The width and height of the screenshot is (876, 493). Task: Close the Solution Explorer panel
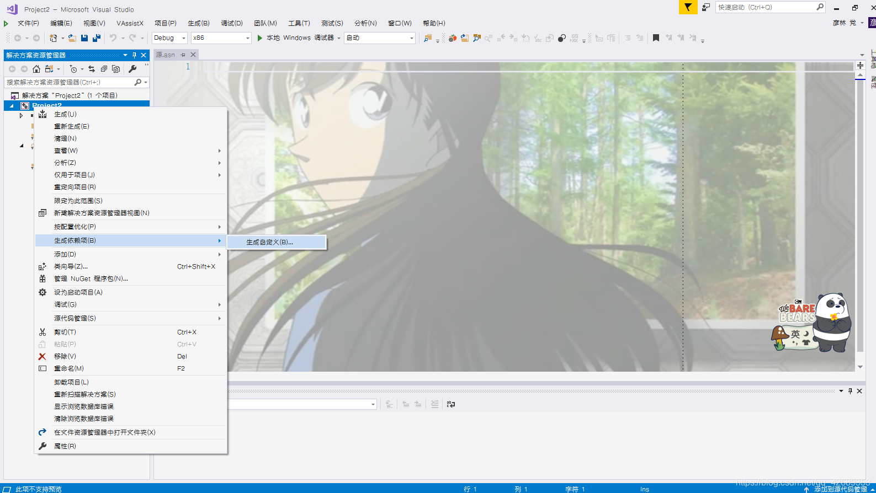click(x=144, y=55)
